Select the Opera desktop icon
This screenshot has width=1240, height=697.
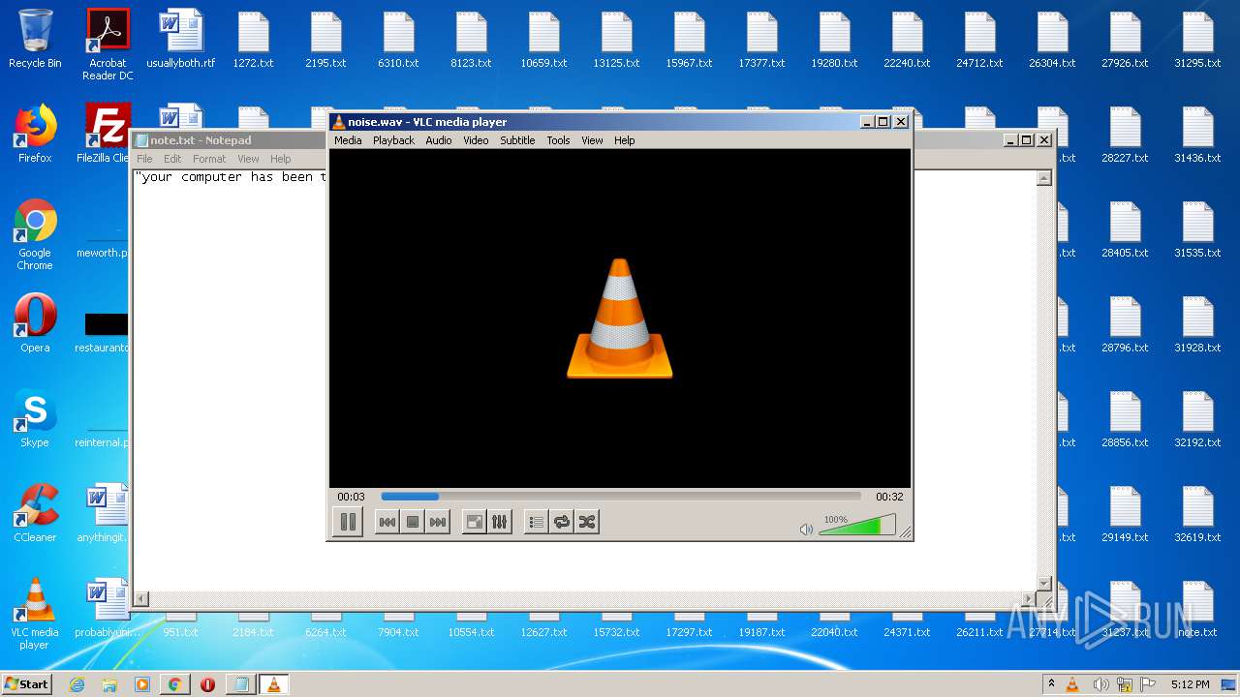tap(35, 323)
